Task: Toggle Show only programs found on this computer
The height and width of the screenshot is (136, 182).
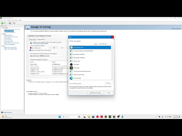Action: 30,50
